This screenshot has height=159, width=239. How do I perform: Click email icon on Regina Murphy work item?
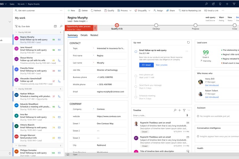pyautogui.click(x=59, y=40)
